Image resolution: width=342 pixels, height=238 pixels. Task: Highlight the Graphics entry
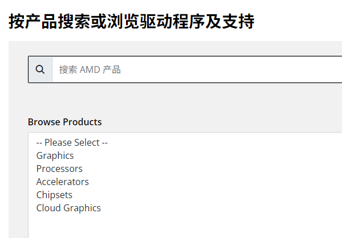(x=55, y=155)
